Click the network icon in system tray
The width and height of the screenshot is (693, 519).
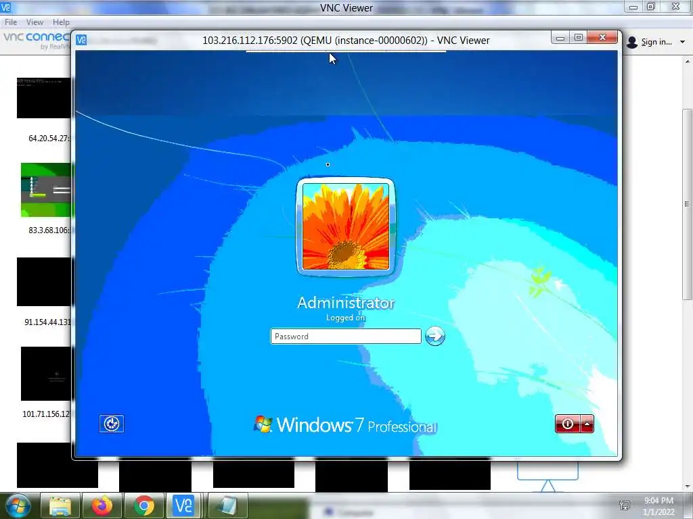pyautogui.click(x=625, y=505)
